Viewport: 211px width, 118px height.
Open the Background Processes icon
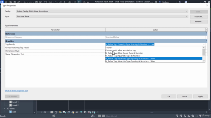click(196, 116)
